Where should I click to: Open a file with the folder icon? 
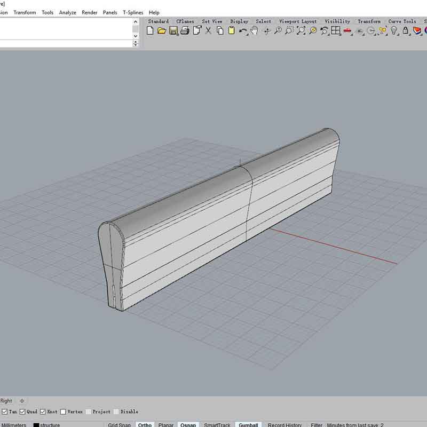point(162,31)
